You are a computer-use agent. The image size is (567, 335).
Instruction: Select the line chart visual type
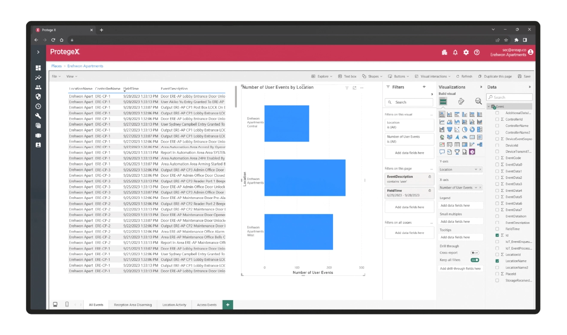[442, 122]
